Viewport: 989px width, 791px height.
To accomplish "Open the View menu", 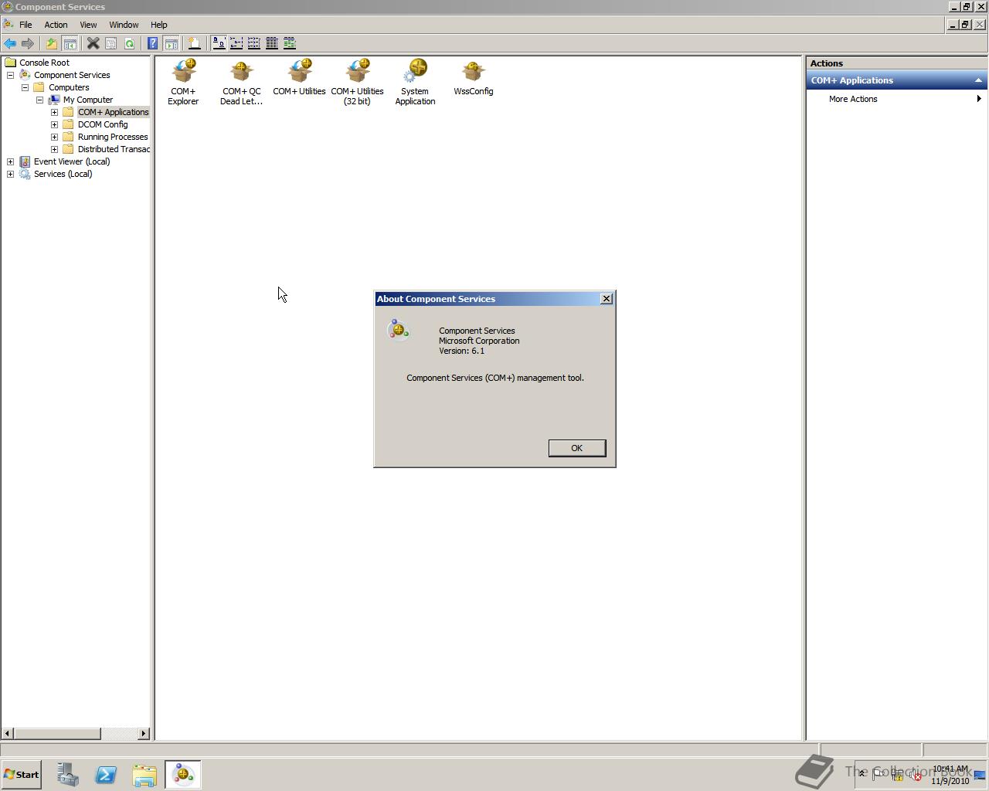I will [88, 25].
